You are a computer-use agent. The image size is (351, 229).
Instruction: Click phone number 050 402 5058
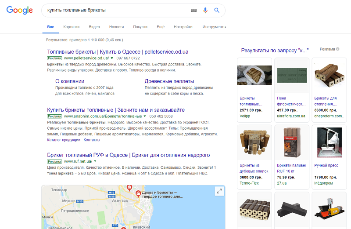(161, 116)
